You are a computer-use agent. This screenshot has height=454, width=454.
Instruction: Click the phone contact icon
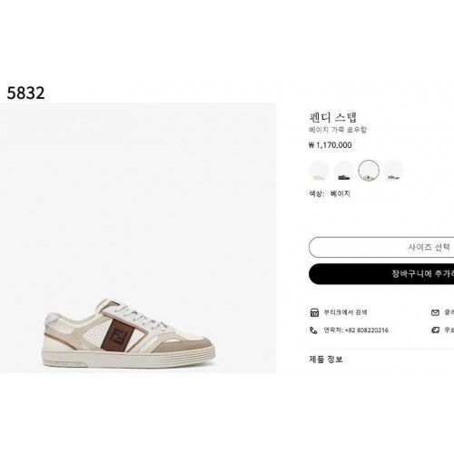pos(313,331)
